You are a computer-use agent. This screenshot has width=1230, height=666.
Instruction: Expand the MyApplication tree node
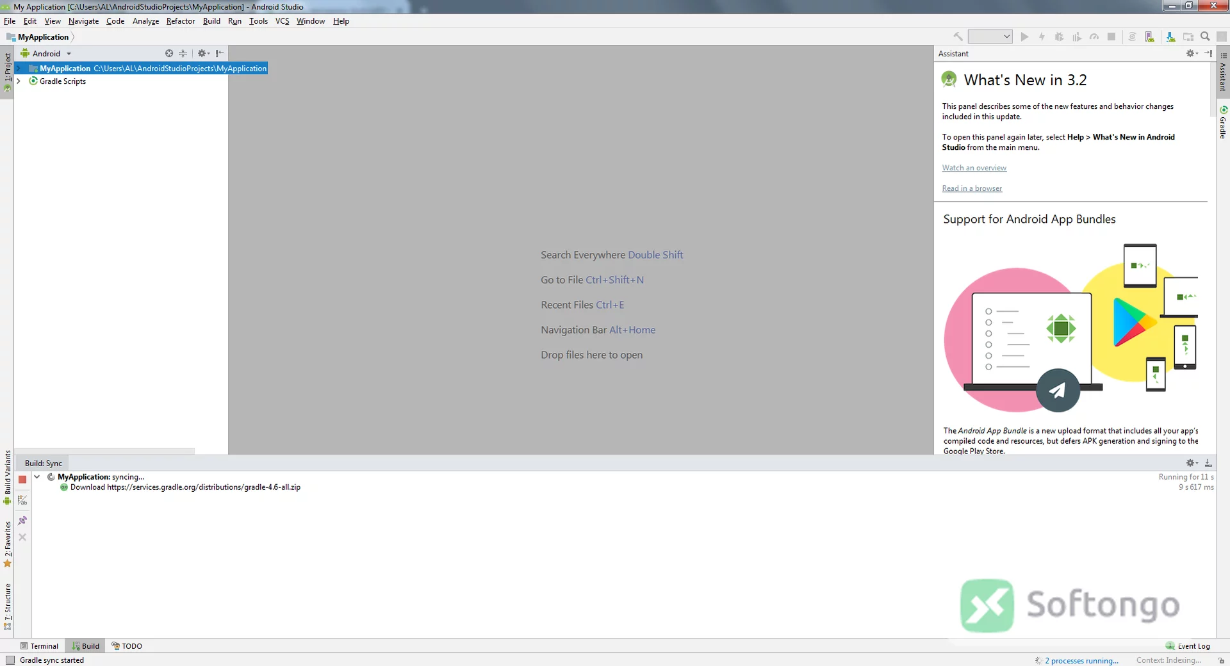tap(19, 68)
